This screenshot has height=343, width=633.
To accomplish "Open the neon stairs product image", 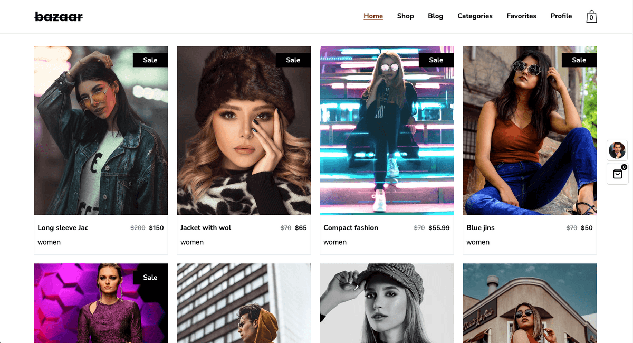I will pos(387,137).
